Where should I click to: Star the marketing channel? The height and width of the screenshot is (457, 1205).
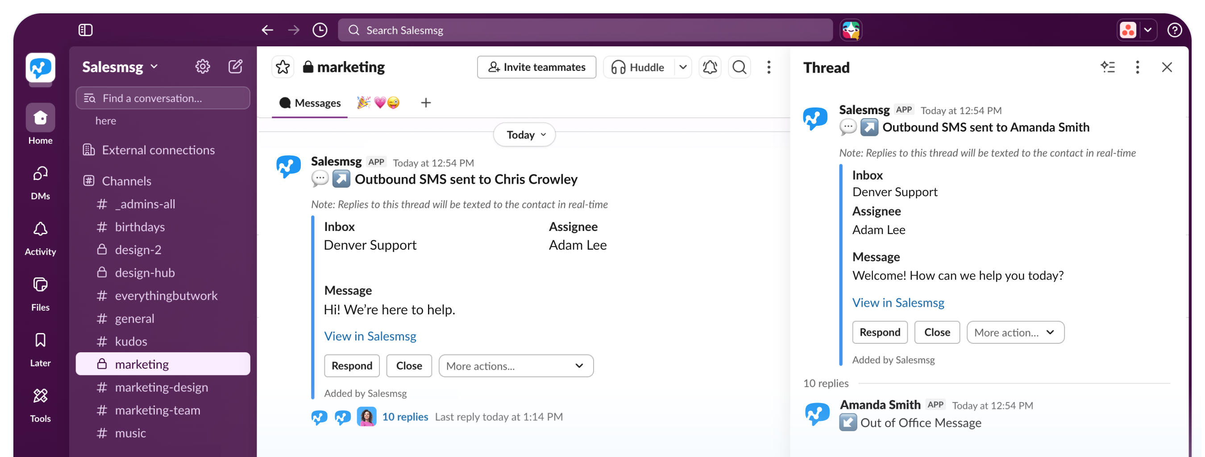click(283, 67)
